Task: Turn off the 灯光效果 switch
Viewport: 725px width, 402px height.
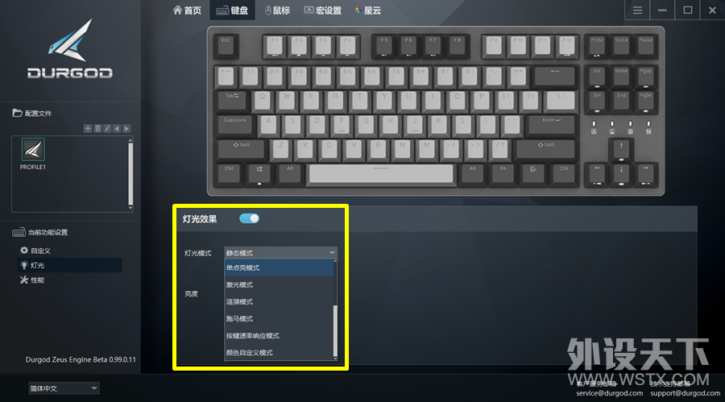Action: (249, 218)
